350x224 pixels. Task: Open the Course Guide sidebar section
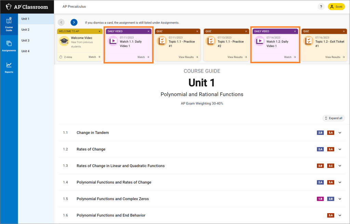tap(9, 24)
